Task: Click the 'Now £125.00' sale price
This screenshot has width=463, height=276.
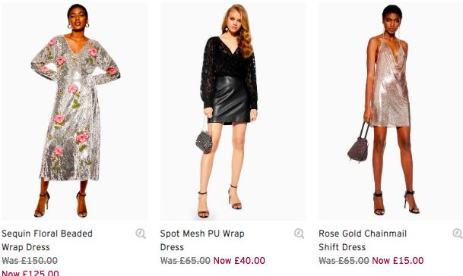Action: point(30,273)
